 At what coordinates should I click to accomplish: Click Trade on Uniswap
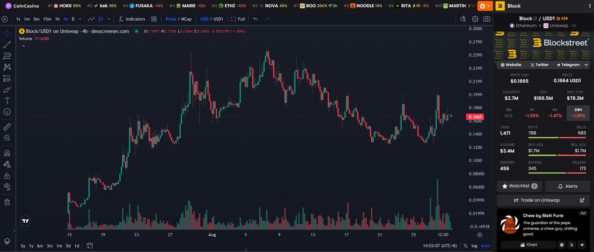(537, 200)
